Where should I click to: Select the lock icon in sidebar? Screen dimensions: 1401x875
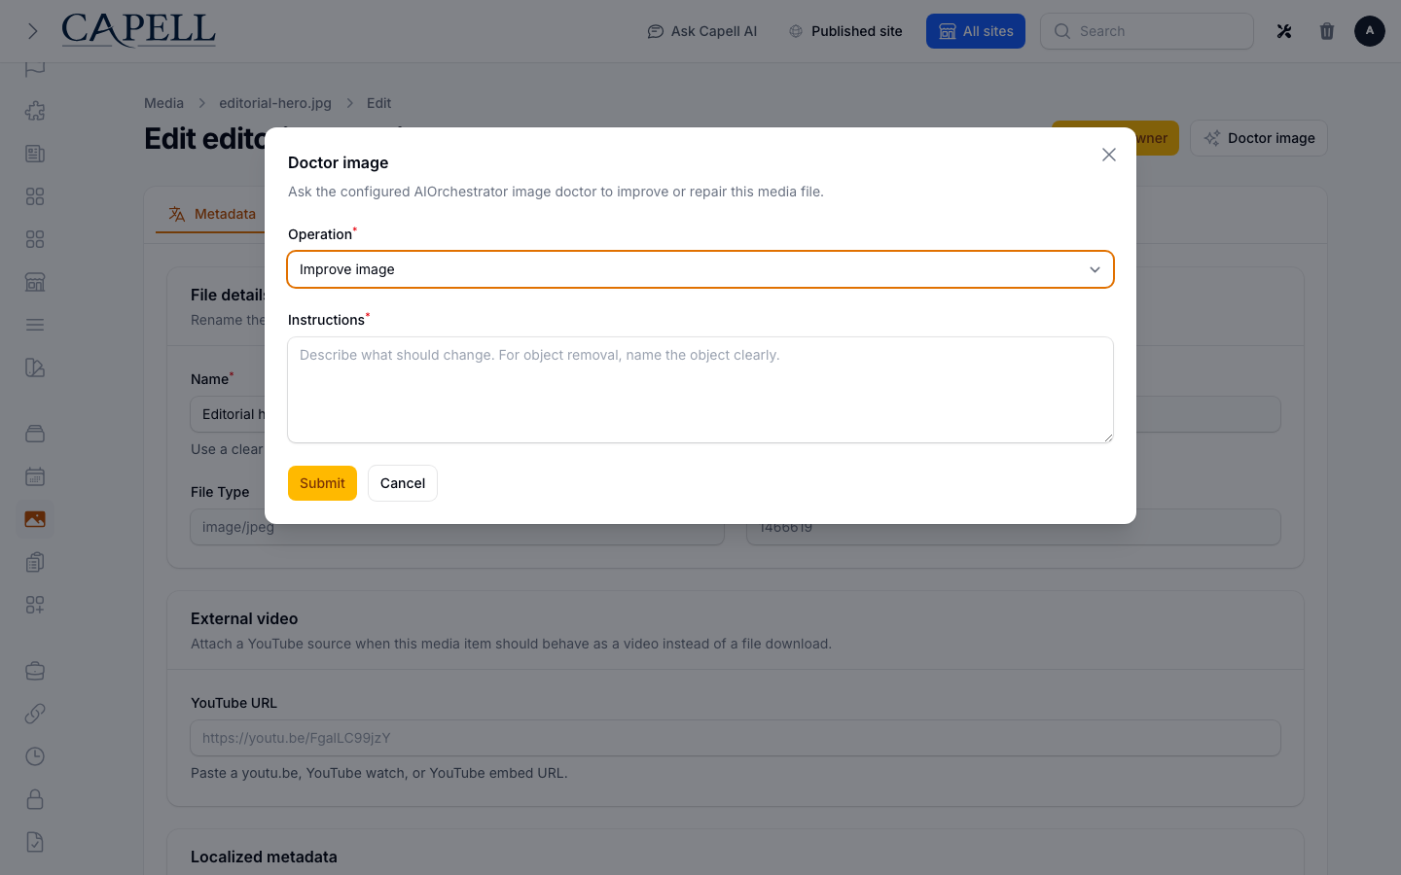35,799
